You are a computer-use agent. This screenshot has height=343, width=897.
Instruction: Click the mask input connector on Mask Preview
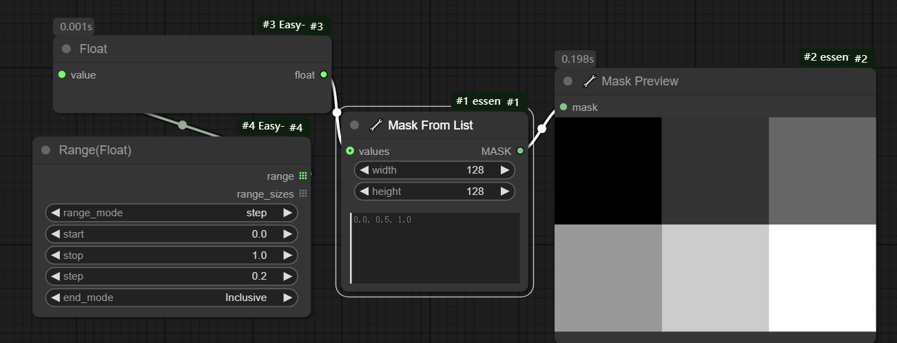click(x=564, y=107)
